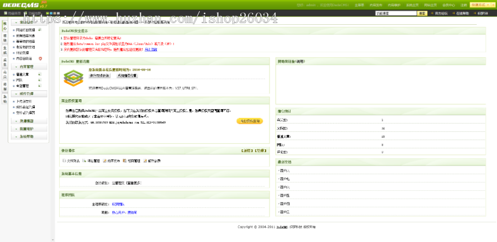Click the [查看更多] link beside 总管理员
The width and height of the screenshot is (497, 242).
click(133, 183)
